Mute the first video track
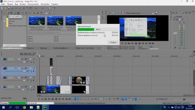 click(30, 59)
